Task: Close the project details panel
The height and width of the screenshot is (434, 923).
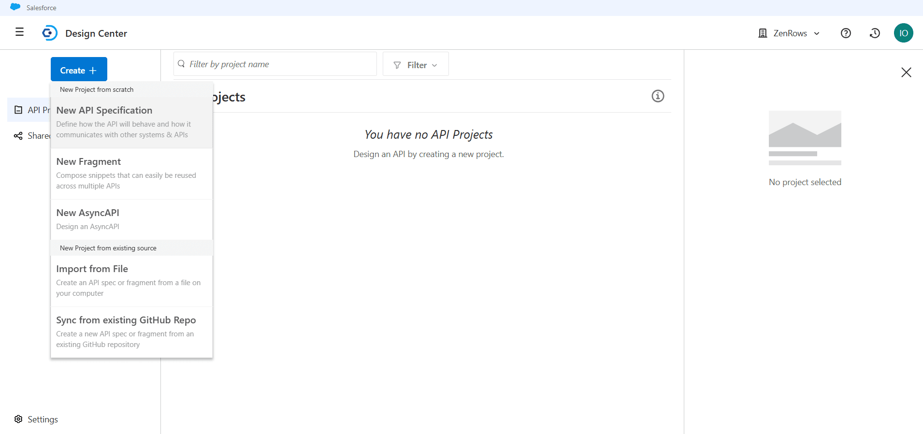Action: click(906, 72)
